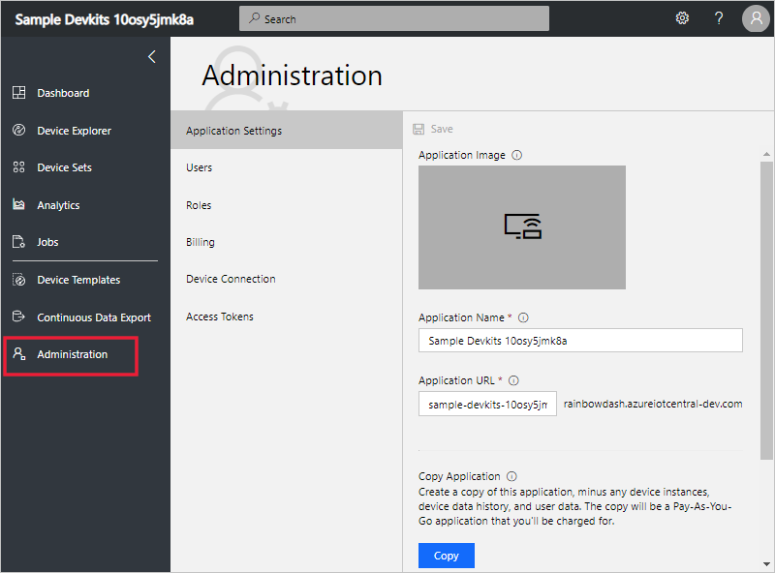The height and width of the screenshot is (573, 775).
Task: Open the Roles settings page
Action: 197,204
